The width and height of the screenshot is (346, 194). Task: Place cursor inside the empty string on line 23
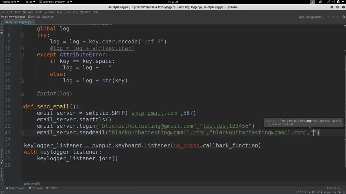(x=314, y=132)
